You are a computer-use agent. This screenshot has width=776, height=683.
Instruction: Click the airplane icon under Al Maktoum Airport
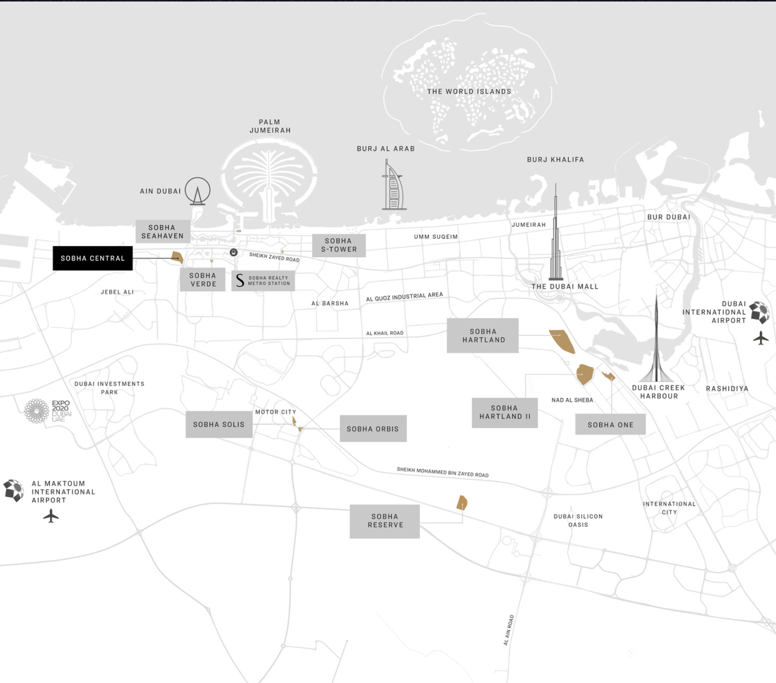51,516
